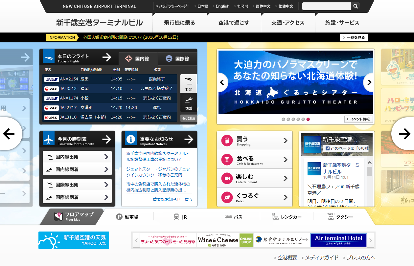Image resolution: width=414 pixels, height=266 pixels.
Task: Go to next page with large right arrow
Action: [x=404, y=134]
